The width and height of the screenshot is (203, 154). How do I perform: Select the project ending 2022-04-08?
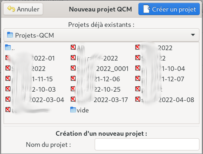(x=165, y=100)
